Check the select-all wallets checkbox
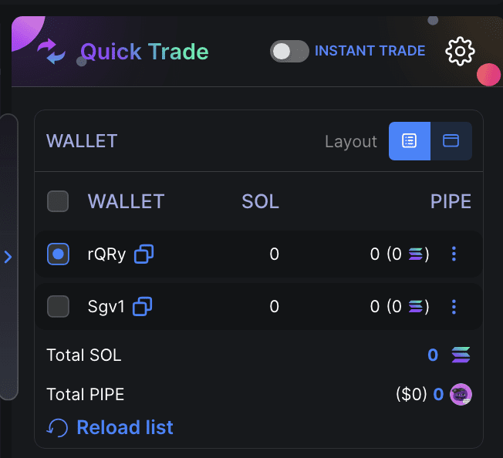 (58, 201)
